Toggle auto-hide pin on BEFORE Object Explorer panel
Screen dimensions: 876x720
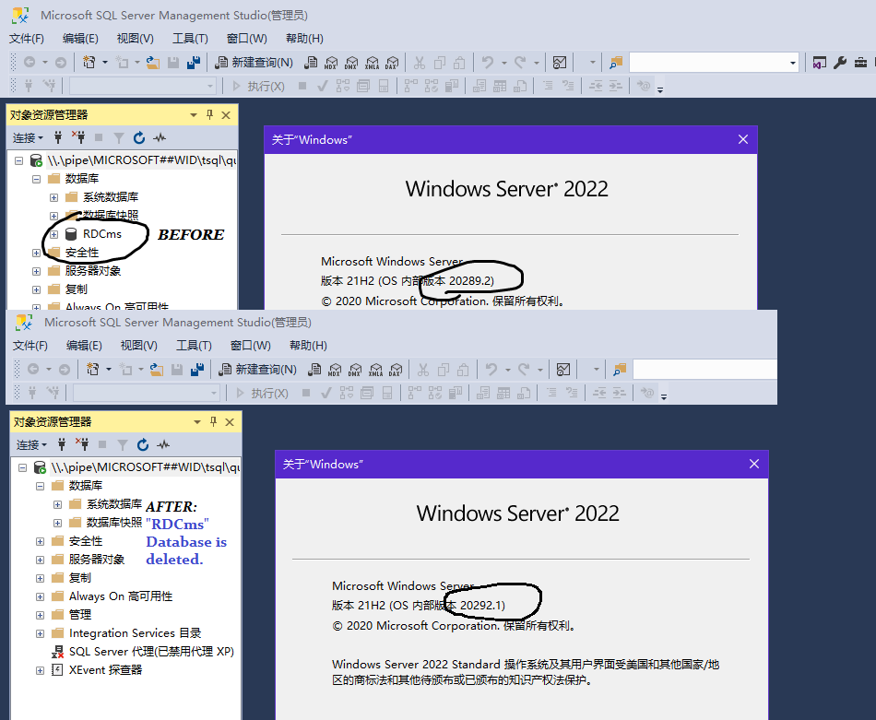click(x=209, y=114)
